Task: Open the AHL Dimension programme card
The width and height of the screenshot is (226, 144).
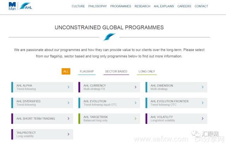Action: (x=177, y=87)
